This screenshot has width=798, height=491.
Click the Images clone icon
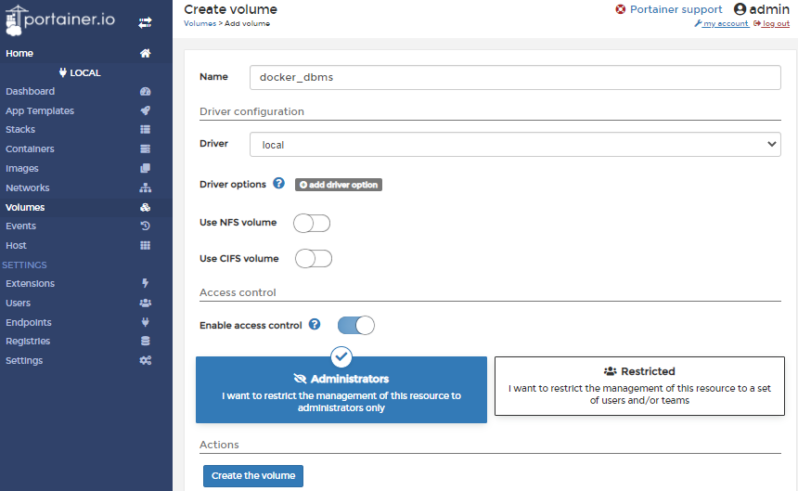pos(145,168)
